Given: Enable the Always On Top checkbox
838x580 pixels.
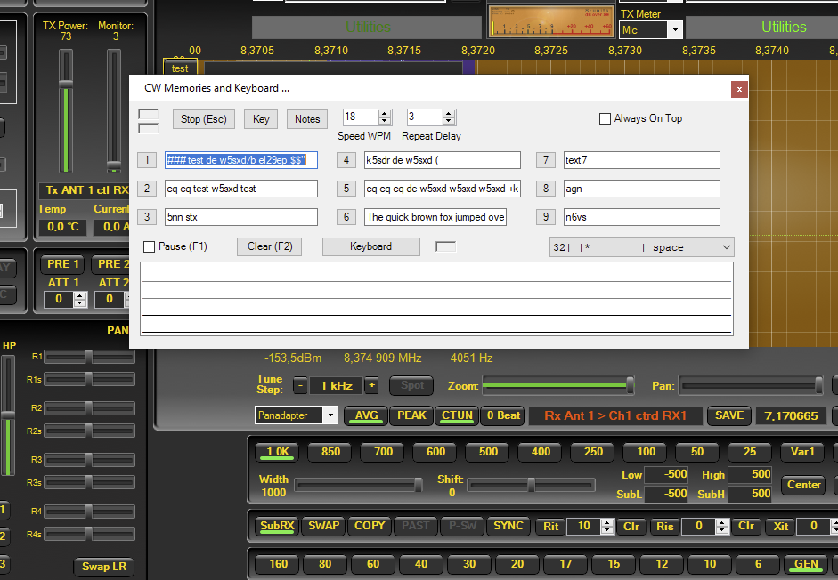Looking at the screenshot, I should pyautogui.click(x=606, y=118).
